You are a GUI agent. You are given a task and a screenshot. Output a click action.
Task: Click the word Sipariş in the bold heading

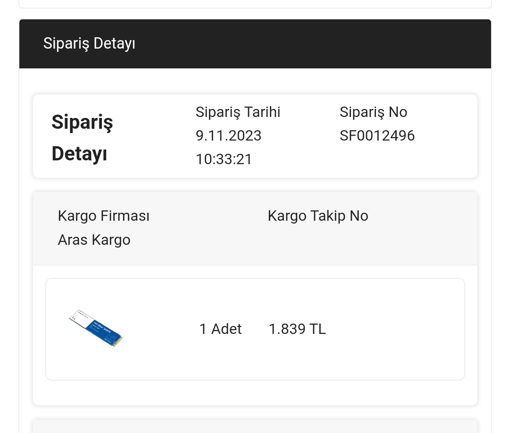(82, 122)
